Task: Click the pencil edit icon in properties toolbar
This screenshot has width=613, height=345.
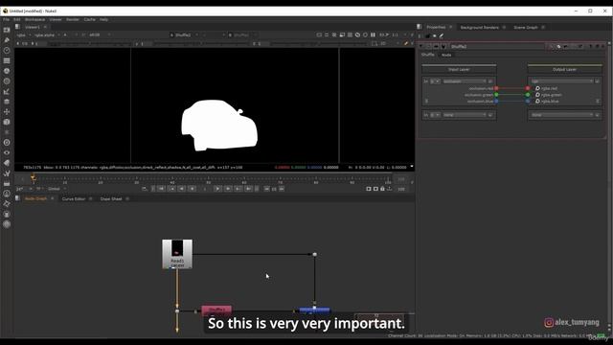Action: (442, 36)
